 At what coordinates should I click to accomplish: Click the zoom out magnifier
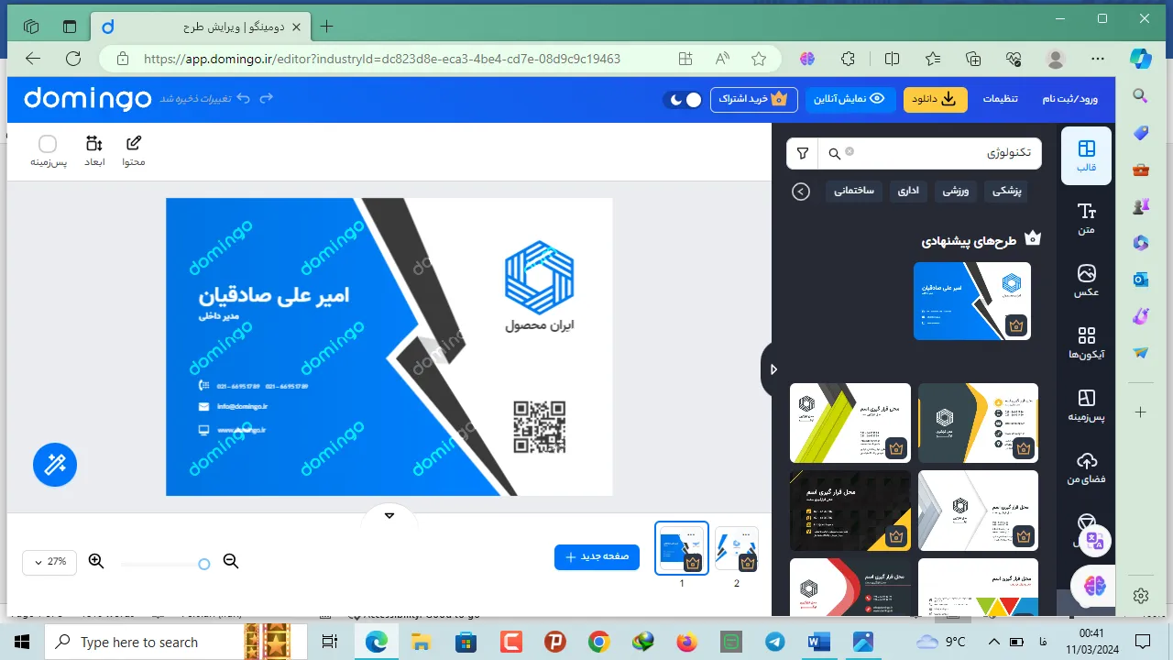(x=231, y=561)
